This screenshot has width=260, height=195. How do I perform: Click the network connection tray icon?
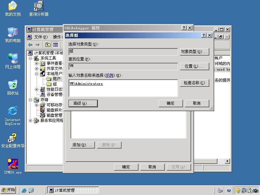(244, 190)
